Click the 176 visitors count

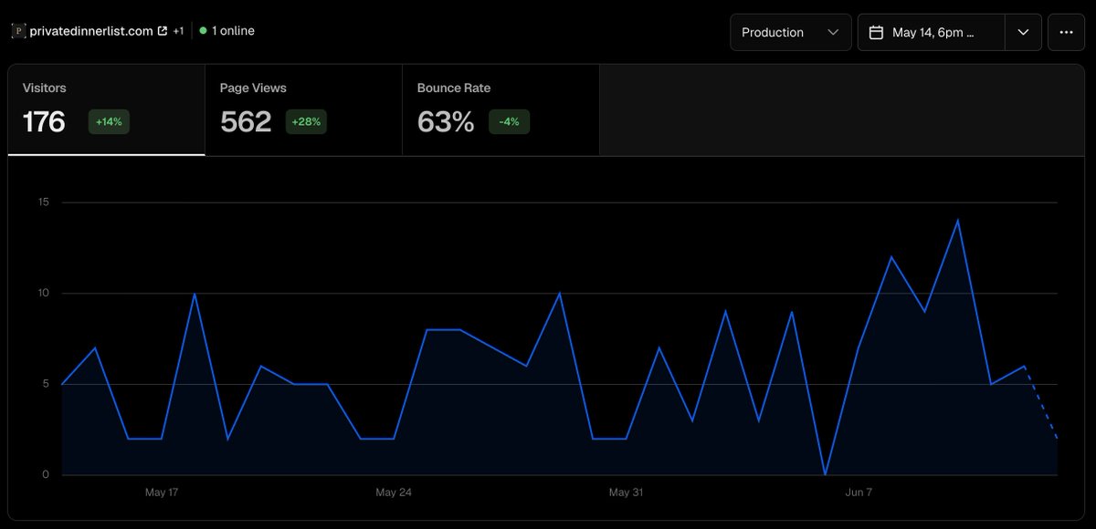tap(44, 121)
